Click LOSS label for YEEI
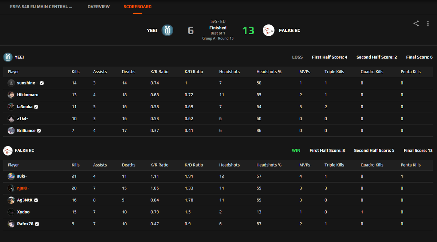The image size is (437, 242). (298, 57)
